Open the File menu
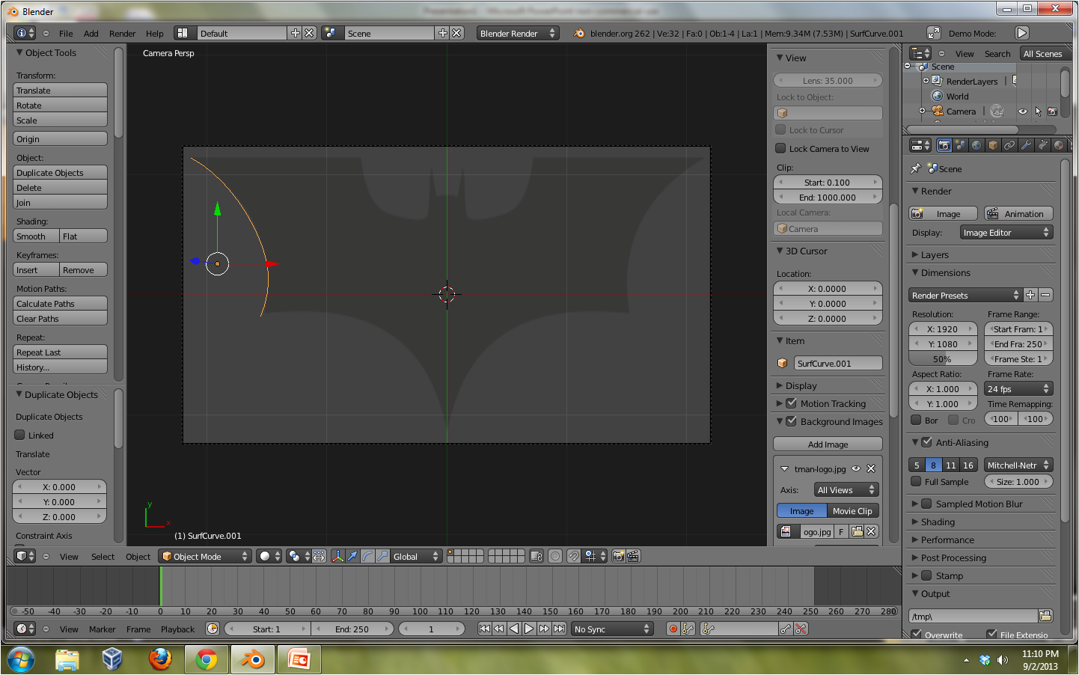1079x675 pixels. [x=66, y=34]
